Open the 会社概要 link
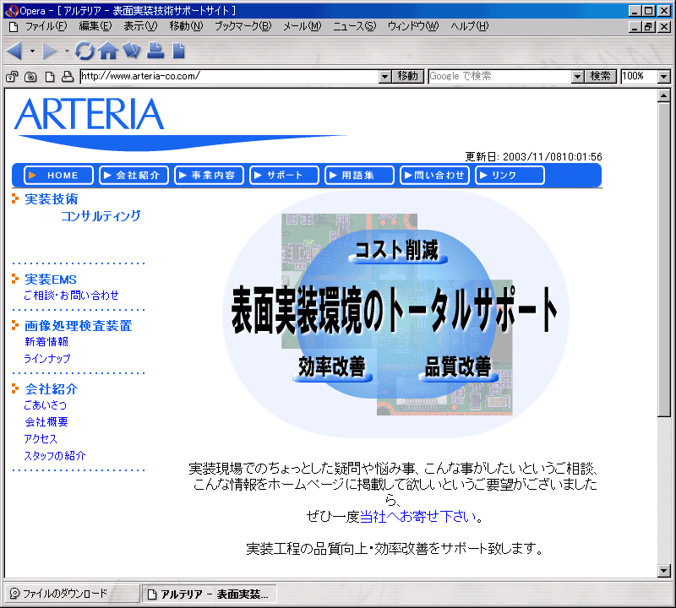Screen dimensions: 676x608 pyautogui.click(x=46, y=422)
